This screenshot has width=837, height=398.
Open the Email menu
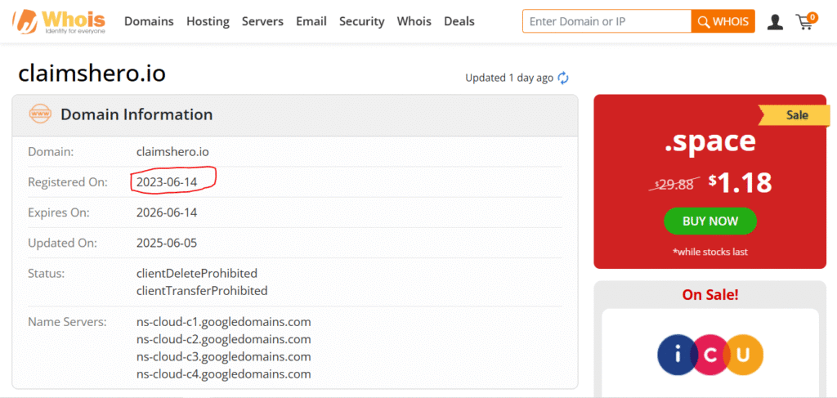click(311, 21)
